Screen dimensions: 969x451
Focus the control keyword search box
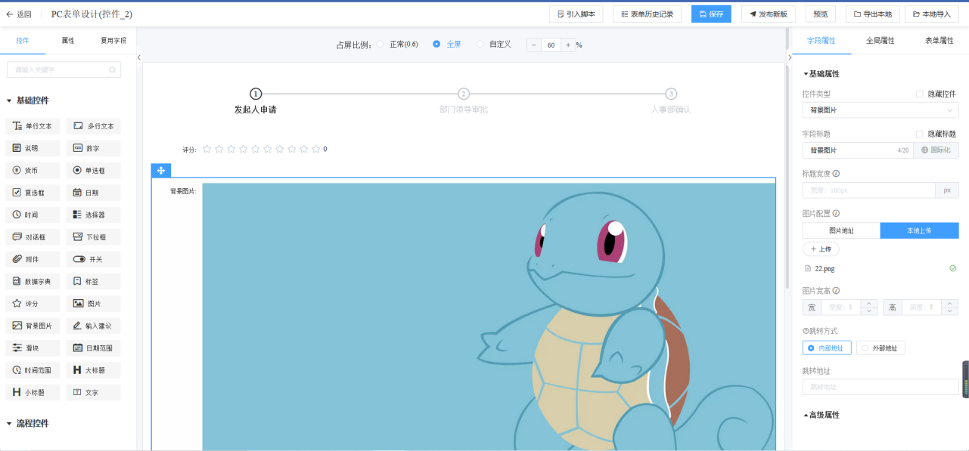click(x=64, y=70)
